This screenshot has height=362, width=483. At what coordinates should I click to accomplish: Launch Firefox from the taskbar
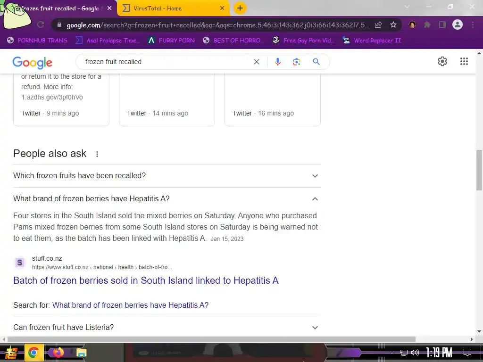click(x=58, y=353)
